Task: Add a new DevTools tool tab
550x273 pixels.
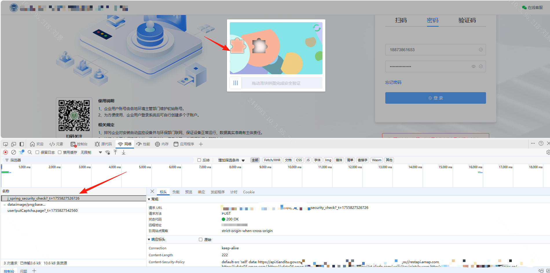Action: tap(201, 144)
